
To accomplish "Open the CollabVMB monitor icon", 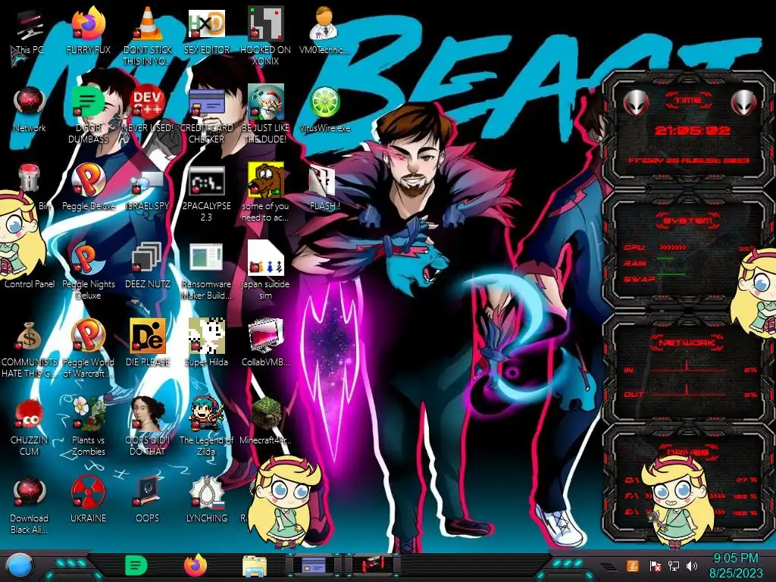I will point(265,343).
